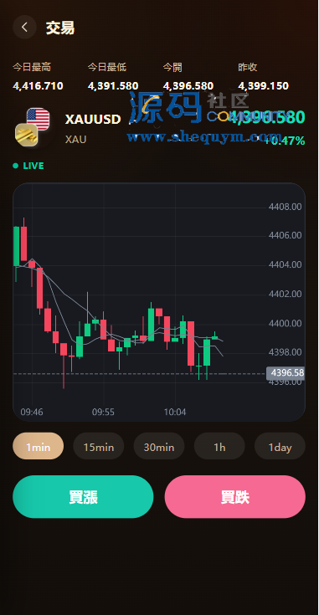Click the 09:55 time axis label

[103, 413]
